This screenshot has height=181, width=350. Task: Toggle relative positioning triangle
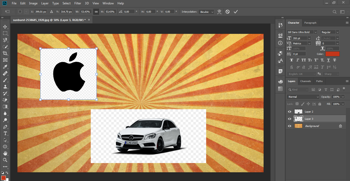51,12
